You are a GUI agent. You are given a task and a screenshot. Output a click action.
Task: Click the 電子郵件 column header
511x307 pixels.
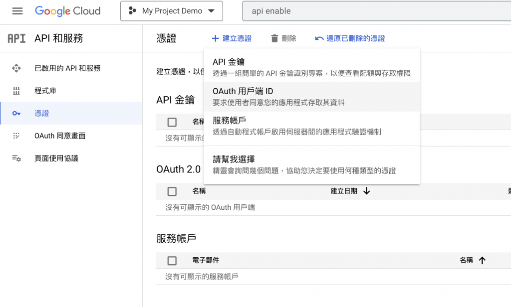205,260
